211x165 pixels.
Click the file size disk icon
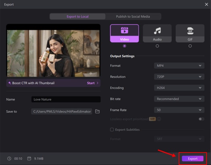click(x=29, y=159)
